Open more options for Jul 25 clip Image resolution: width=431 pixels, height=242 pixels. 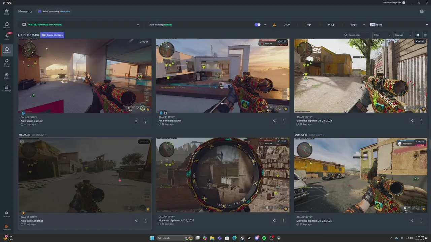tap(283, 220)
